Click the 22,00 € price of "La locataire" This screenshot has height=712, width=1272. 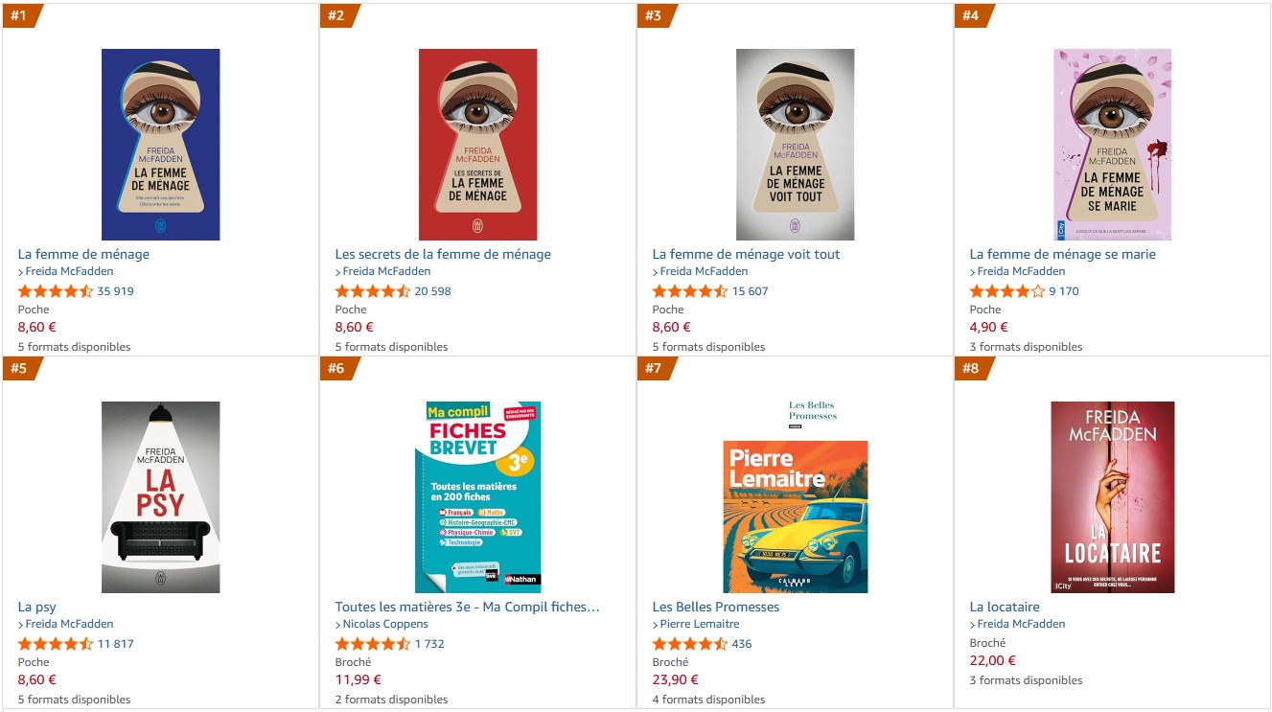992,660
